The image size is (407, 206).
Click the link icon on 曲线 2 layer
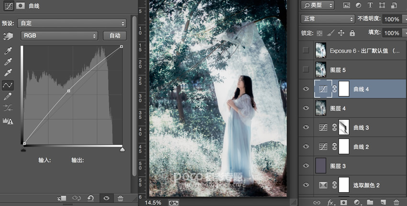[335, 147]
